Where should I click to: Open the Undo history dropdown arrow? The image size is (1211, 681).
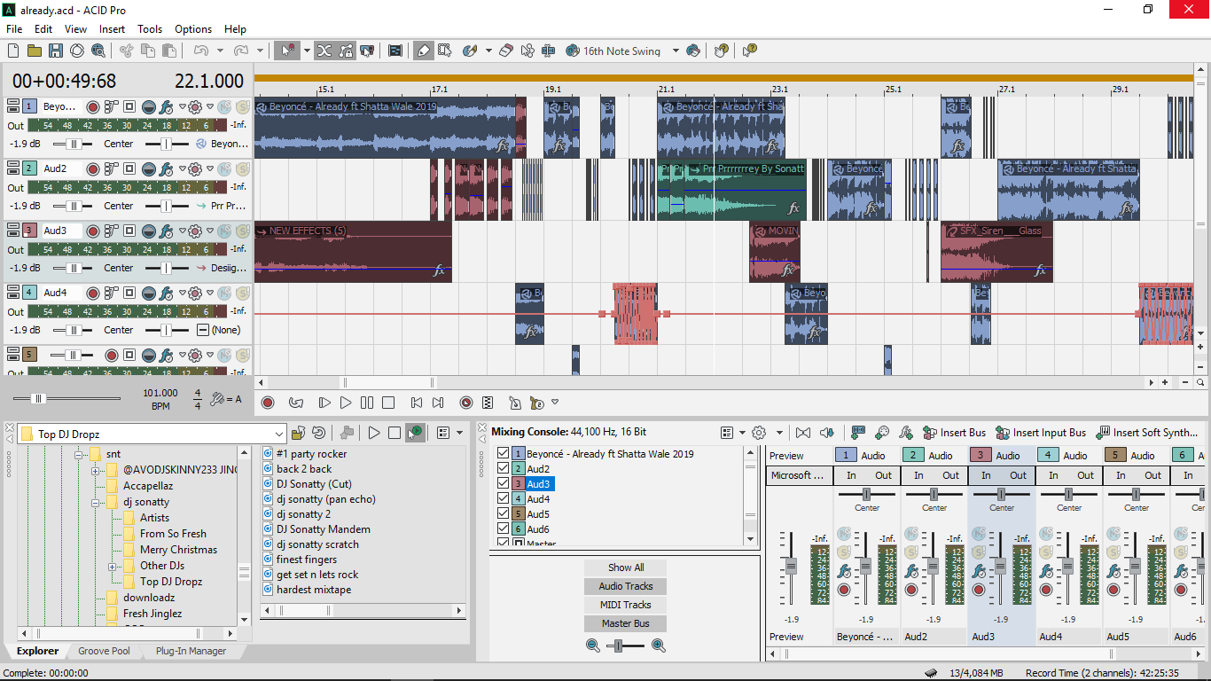pyautogui.click(x=220, y=51)
